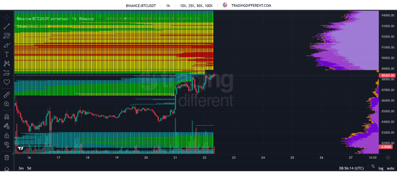This screenshot has width=397, height=172.
Task: Open the object tree layers icon
Action: pyautogui.click(x=7, y=169)
